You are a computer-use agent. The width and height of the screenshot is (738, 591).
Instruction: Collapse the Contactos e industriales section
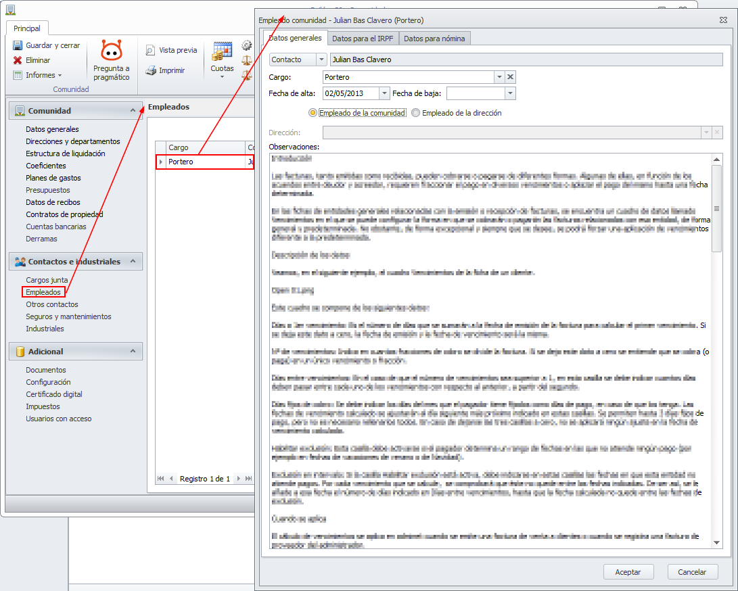coord(133,261)
